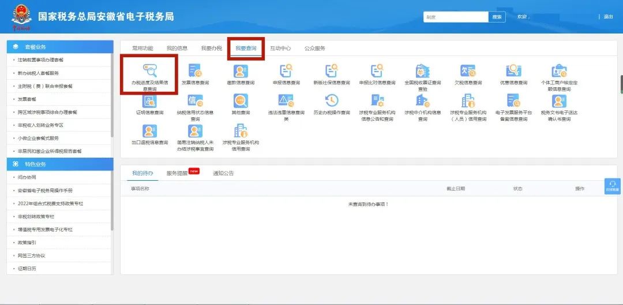Click the 套餐业务 header icon

(16, 47)
